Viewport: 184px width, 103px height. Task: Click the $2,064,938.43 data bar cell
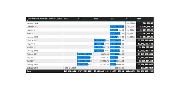(x=117, y=27)
